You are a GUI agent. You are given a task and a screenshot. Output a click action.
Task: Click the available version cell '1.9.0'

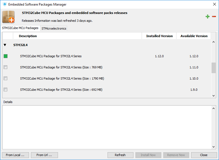[194, 90]
